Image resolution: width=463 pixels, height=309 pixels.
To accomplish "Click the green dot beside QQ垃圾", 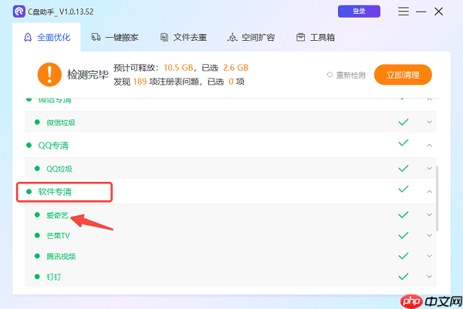I will pyautogui.click(x=37, y=168).
